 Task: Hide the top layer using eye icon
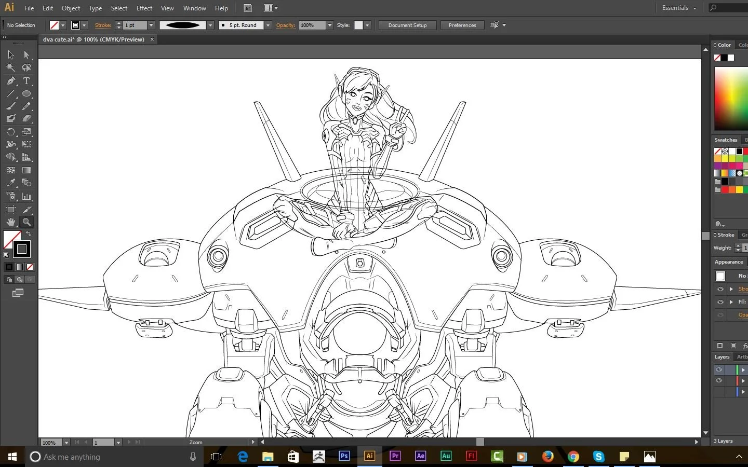[719, 370]
